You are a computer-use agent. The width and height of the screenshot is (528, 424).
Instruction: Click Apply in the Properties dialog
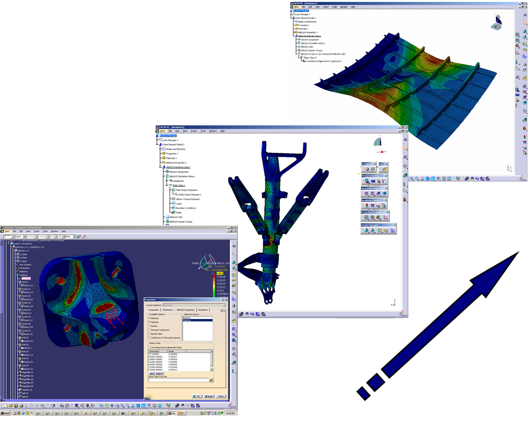click(209, 396)
